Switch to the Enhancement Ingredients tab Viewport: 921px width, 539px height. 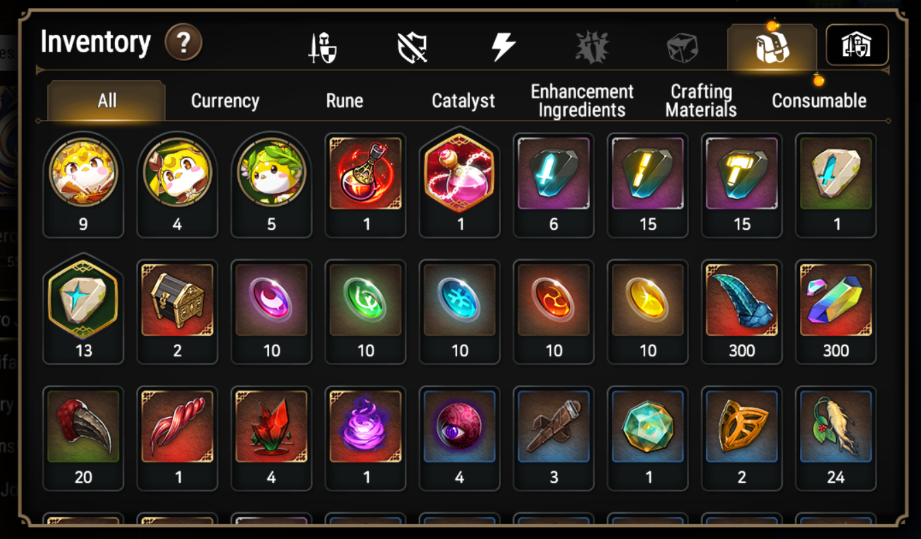(582, 101)
